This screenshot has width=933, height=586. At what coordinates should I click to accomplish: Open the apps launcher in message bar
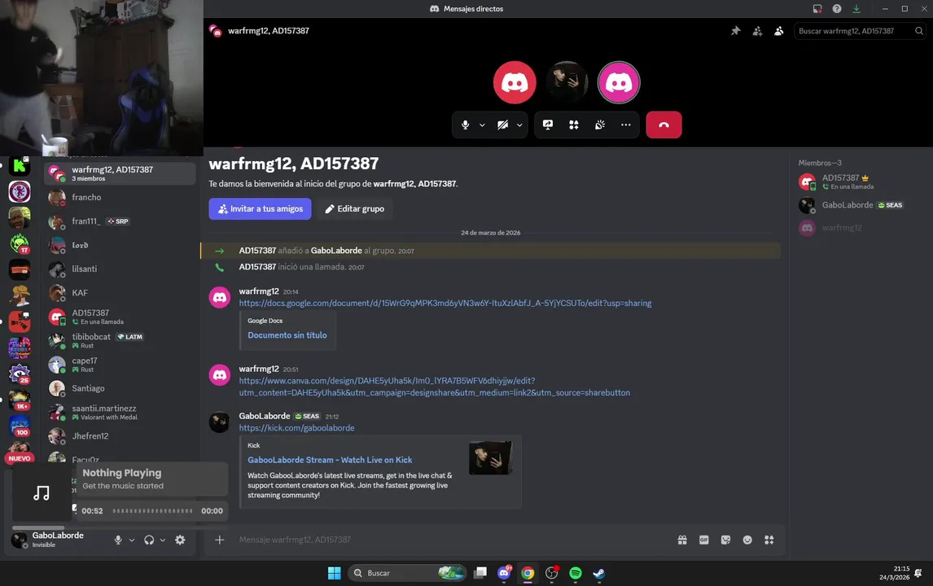pos(769,540)
